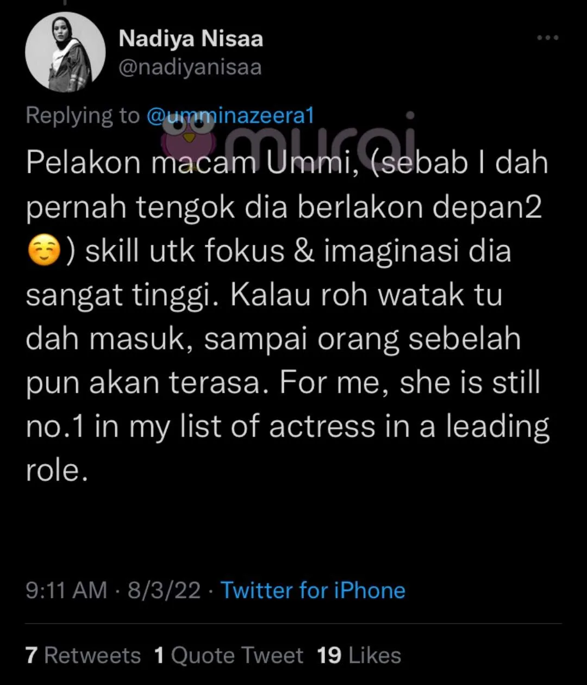View the 1 Quote Tweet list
587x685 pixels.
[x=228, y=655]
